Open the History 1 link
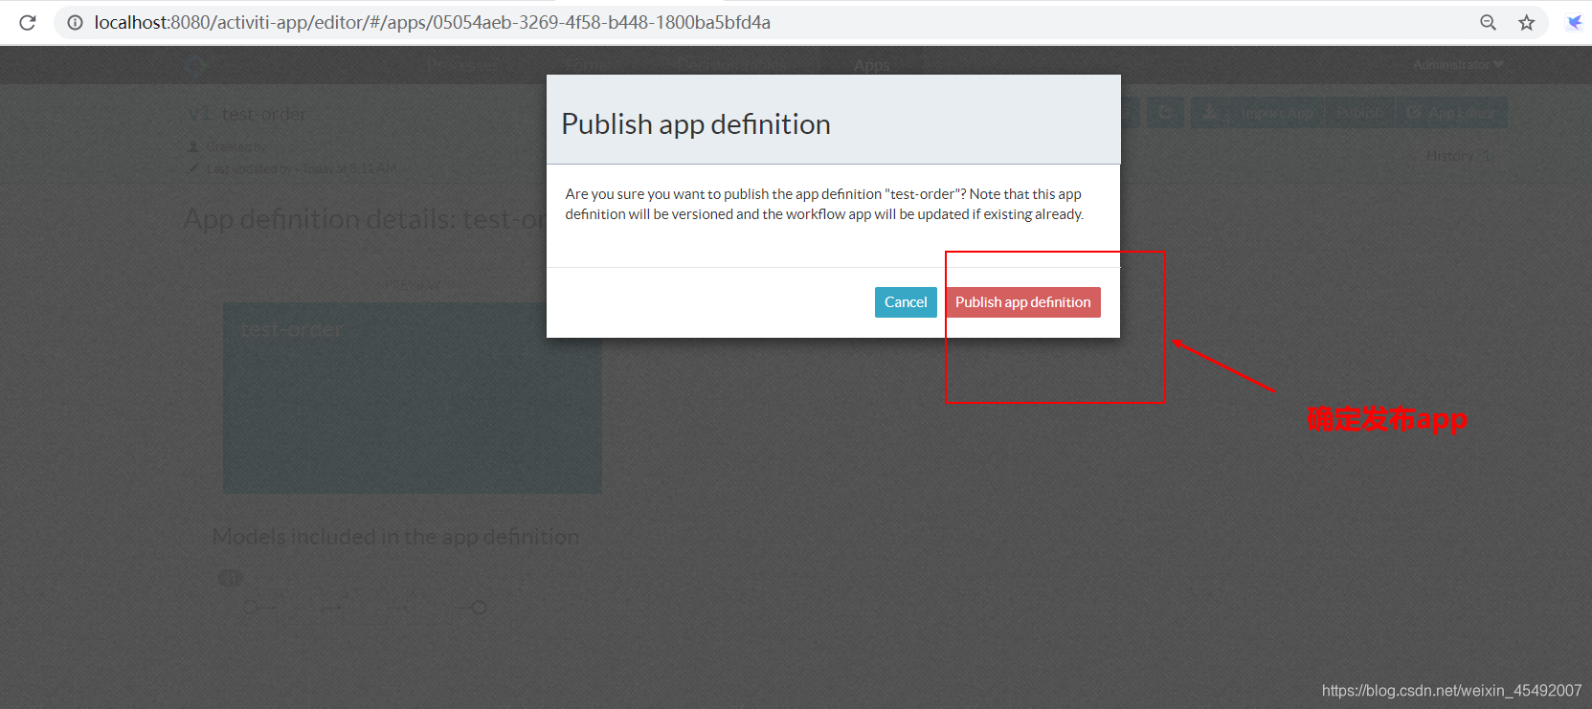 tap(1458, 156)
